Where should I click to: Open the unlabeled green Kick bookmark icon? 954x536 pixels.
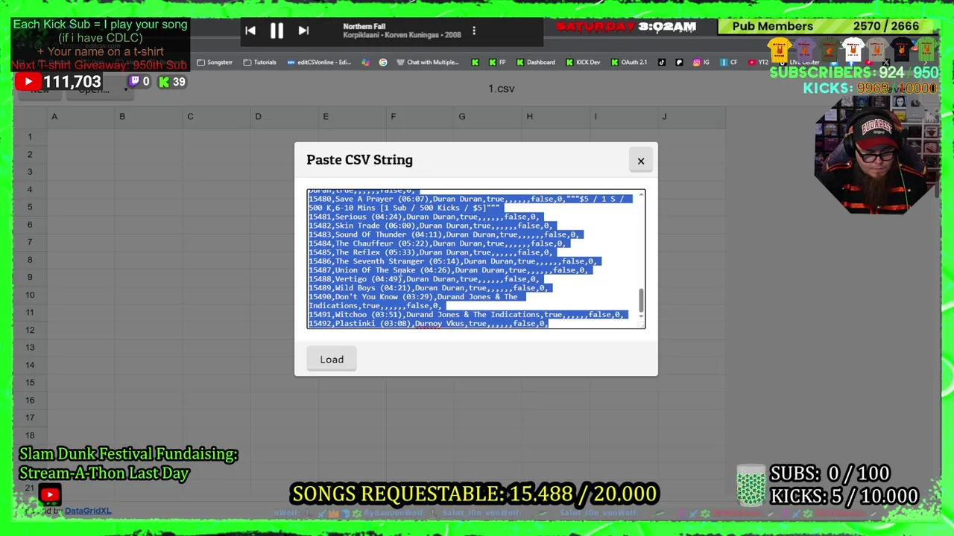tap(475, 63)
